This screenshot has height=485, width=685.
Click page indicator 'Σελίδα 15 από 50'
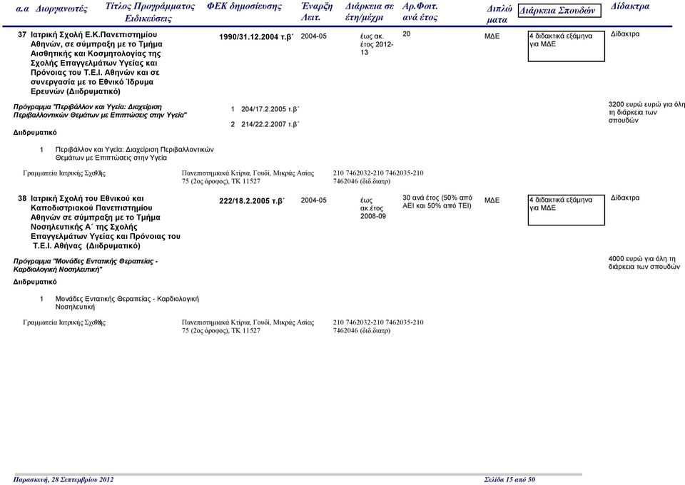pyautogui.click(x=509, y=480)
